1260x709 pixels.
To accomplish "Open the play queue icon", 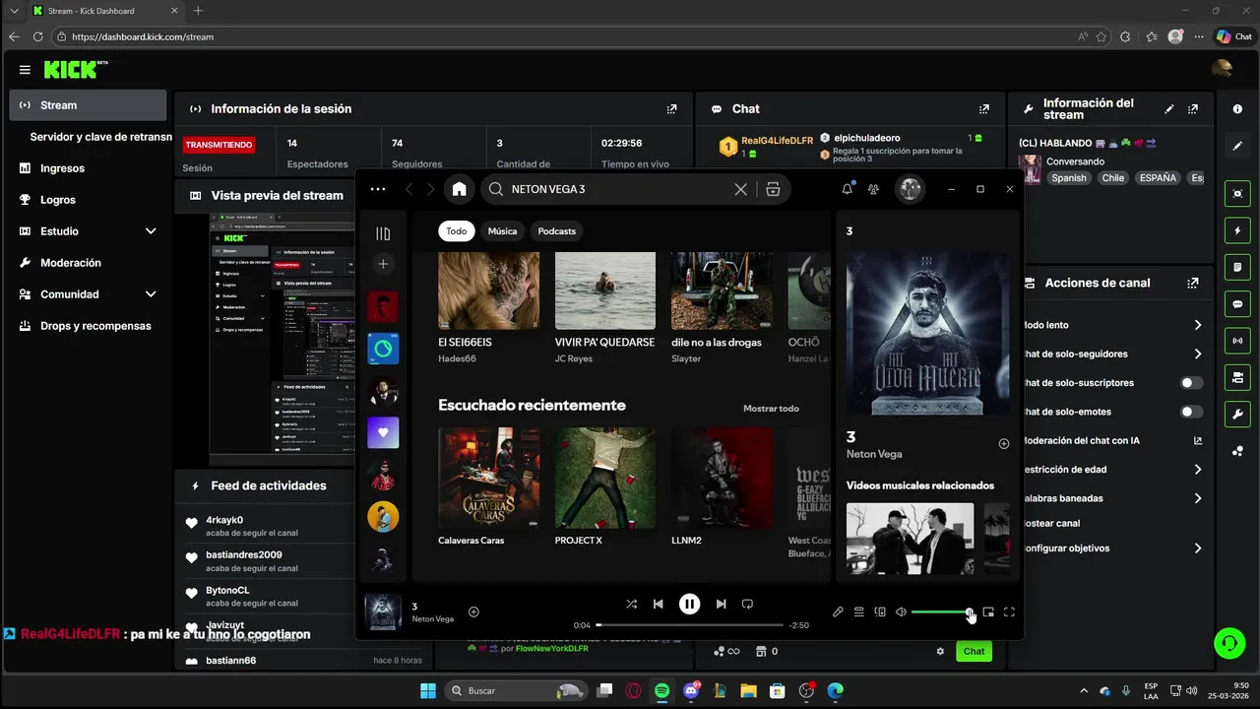I will (x=858, y=612).
